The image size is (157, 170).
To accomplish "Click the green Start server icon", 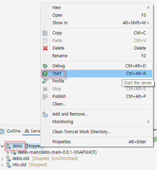I will pyautogui.click(x=45, y=74).
